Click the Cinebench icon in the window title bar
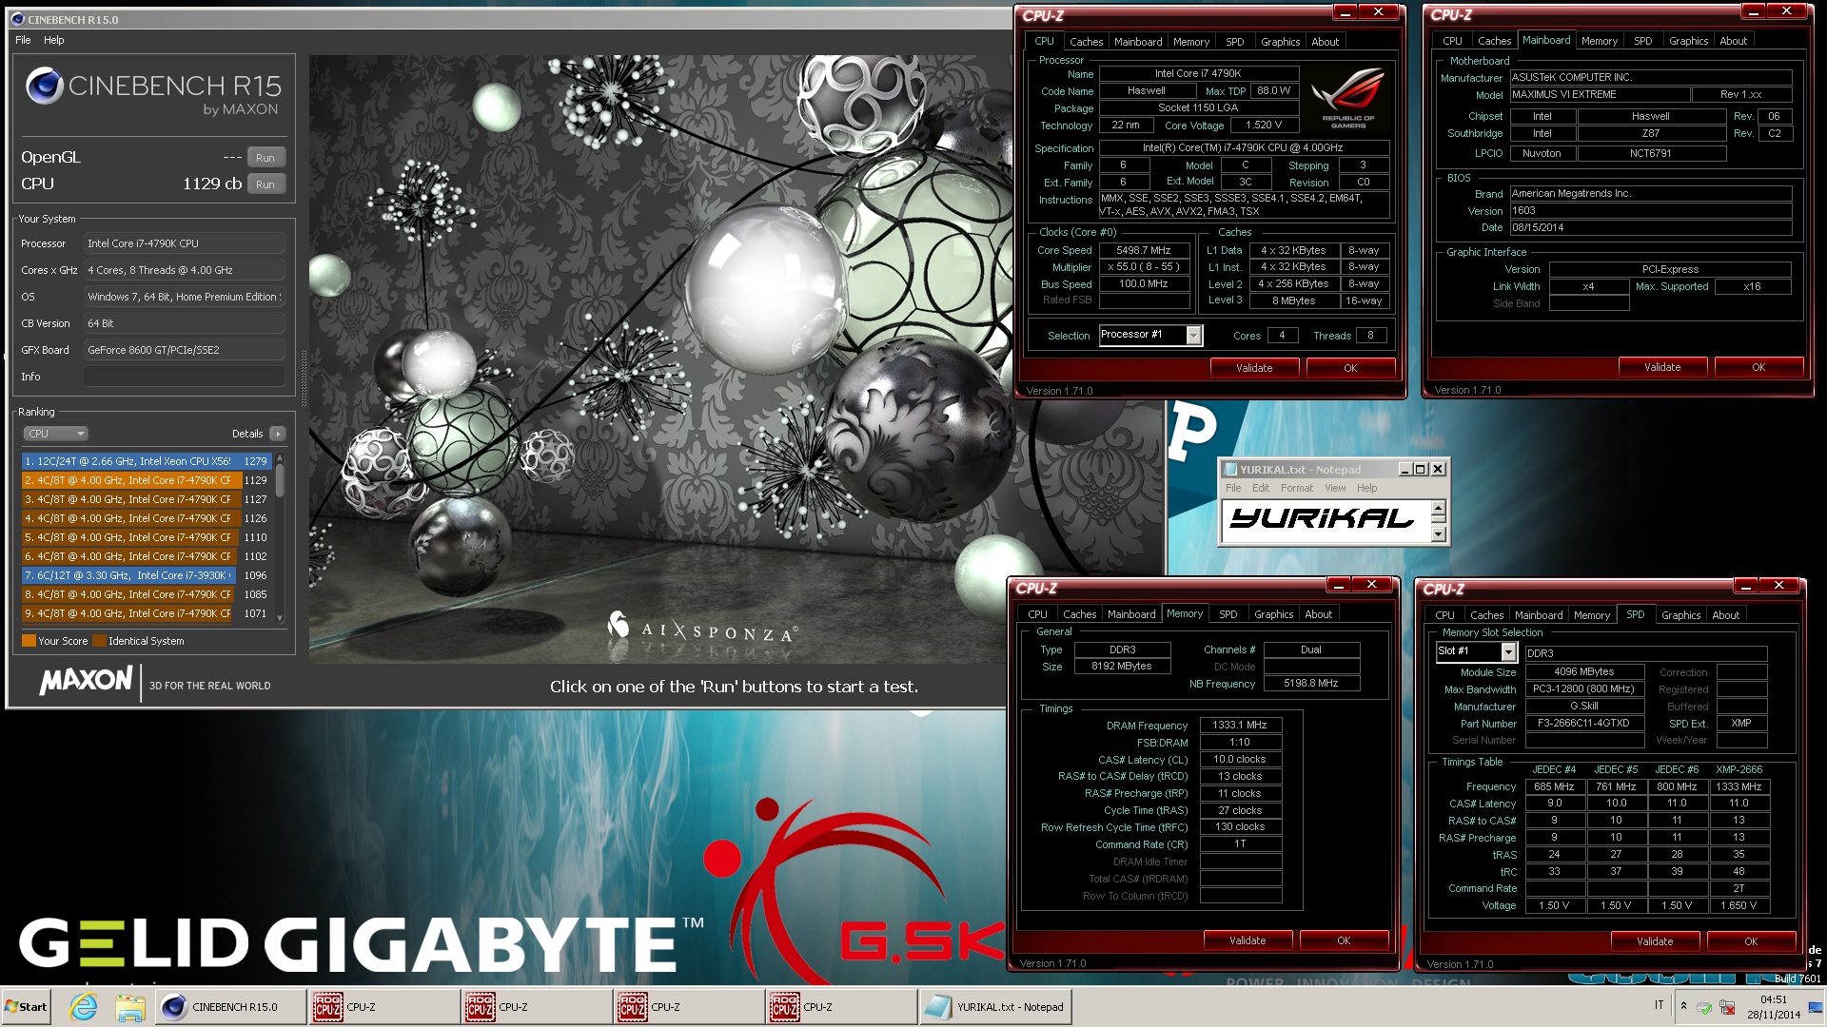1827x1027 pixels. coord(17,19)
